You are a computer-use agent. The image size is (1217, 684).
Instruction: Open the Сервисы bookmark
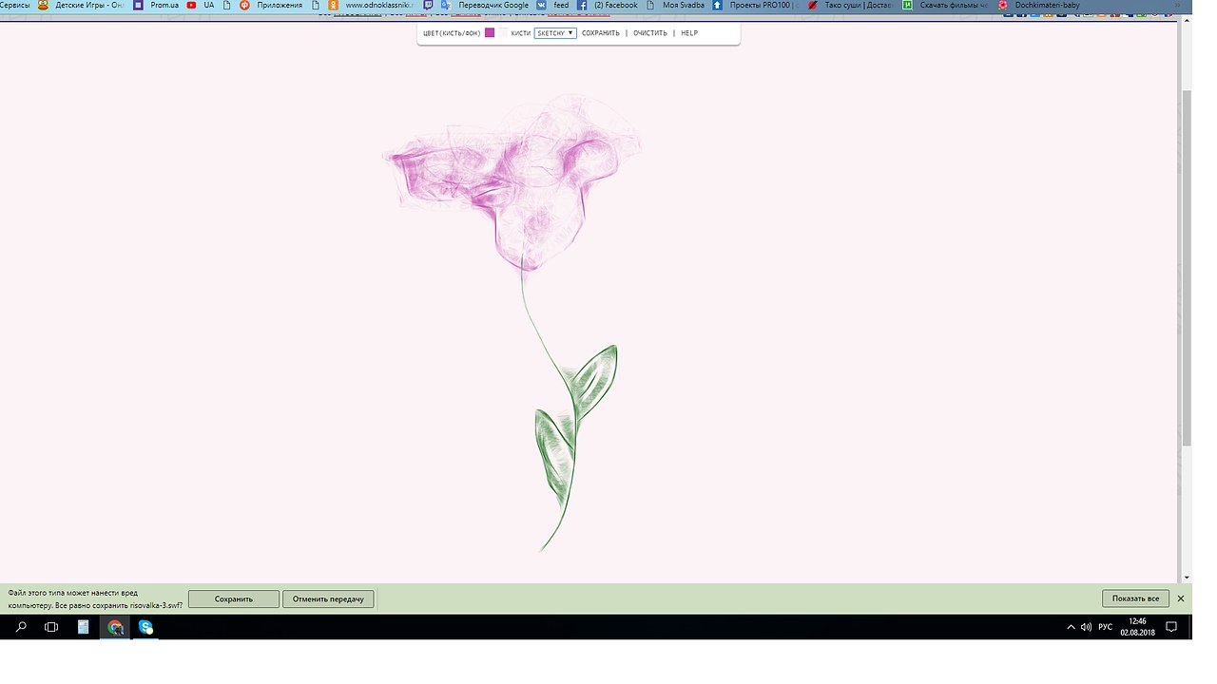(x=14, y=5)
